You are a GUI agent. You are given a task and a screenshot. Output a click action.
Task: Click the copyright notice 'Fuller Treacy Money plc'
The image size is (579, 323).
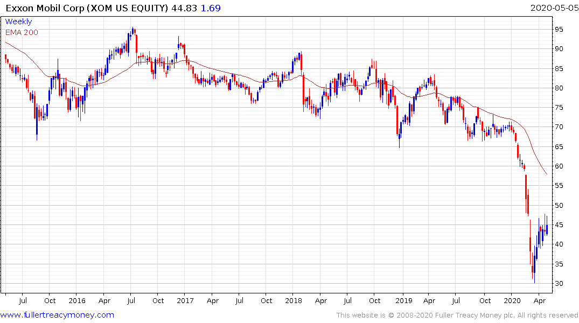click(x=475, y=315)
